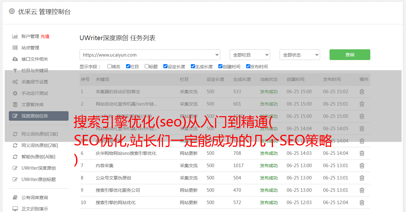Click the gears icon for 采集细节设置
This screenshot has width=406, height=212.
[15, 82]
